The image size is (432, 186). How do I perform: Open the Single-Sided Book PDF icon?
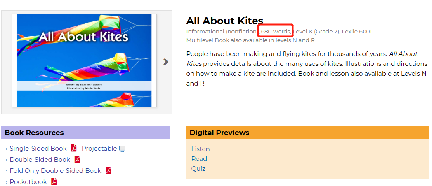coord(74,149)
